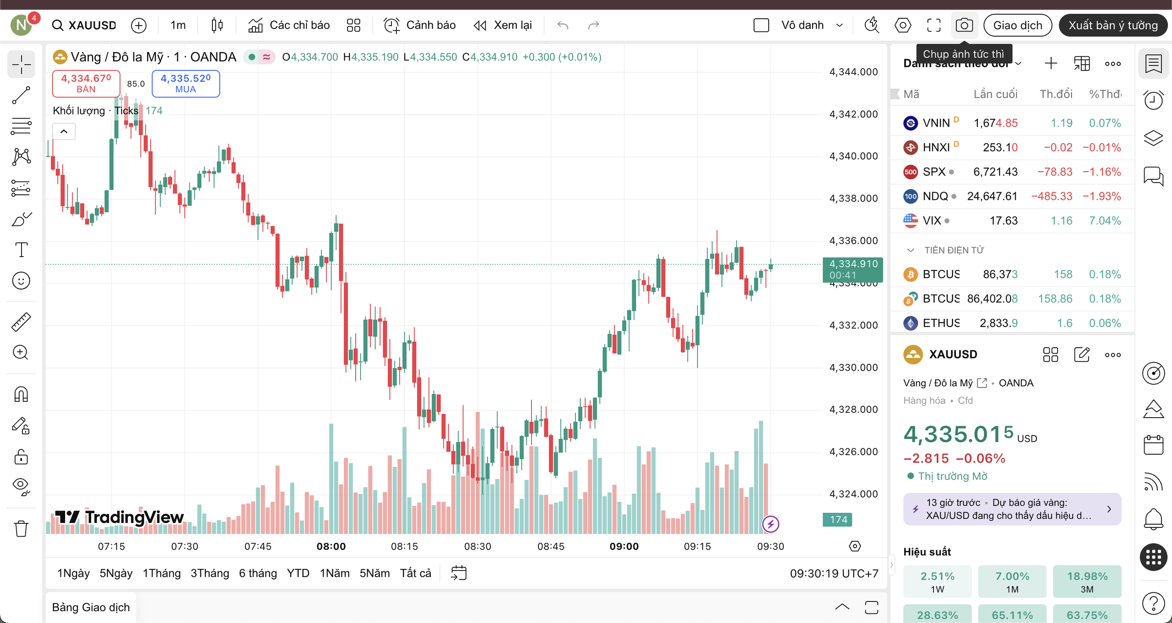This screenshot has width=1172, height=623.
Task: Collapse the indicator legend chevron
Action: click(x=64, y=132)
